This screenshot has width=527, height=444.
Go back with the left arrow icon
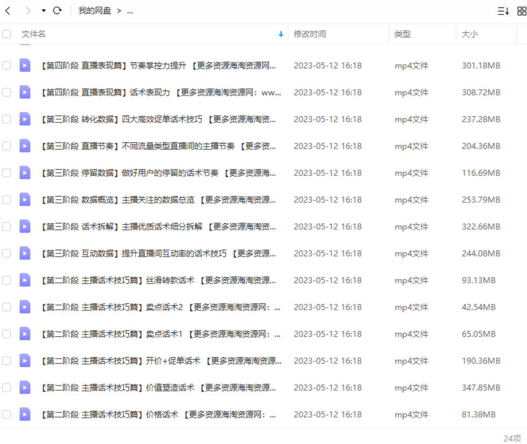click(8, 11)
